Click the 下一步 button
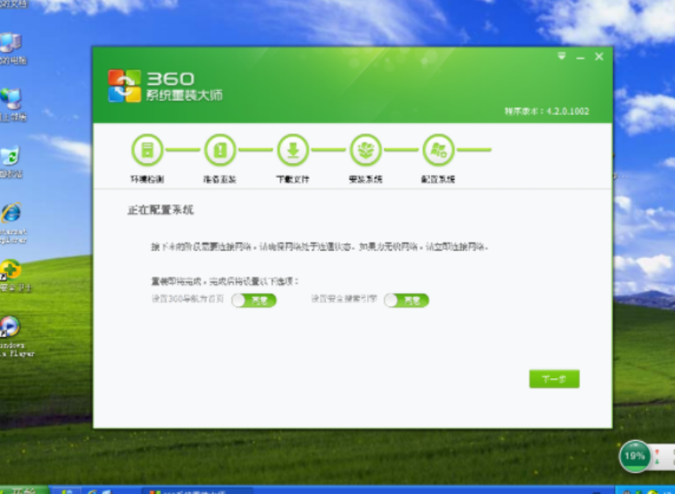Screen dimensions: 675x494 click(554, 379)
